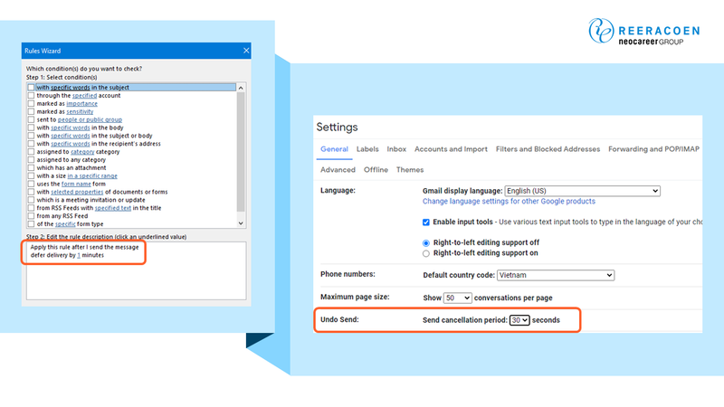Switch to the General settings tab
Screen dimensions: 724x407
tap(334, 149)
